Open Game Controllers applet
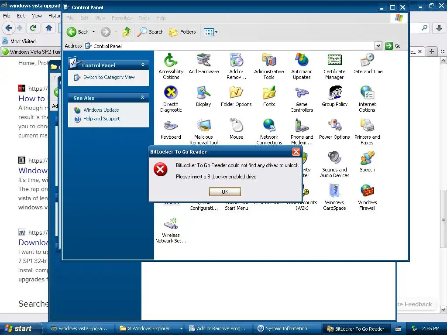 pyautogui.click(x=302, y=99)
